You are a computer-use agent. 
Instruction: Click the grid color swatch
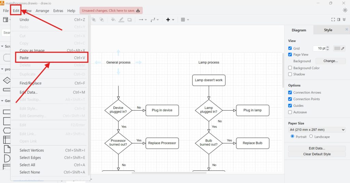337,48
